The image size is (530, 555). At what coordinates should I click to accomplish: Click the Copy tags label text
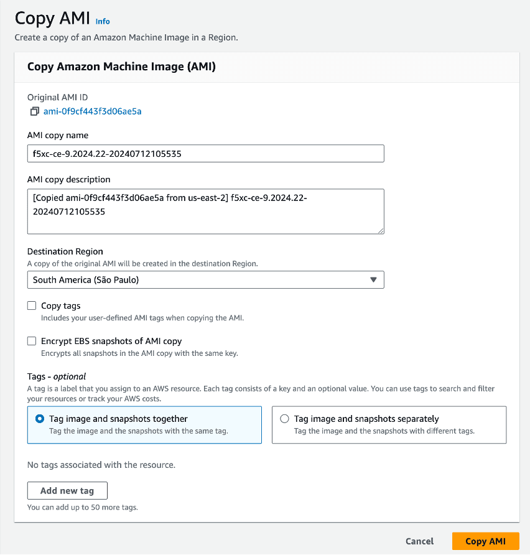point(61,306)
